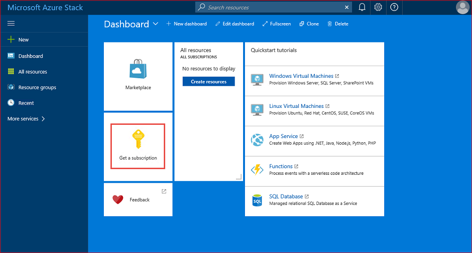This screenshot has width=472, height=253.
Task: Click external link icon beside Windows Virtual Machines
Action: [x=337, y=76]
